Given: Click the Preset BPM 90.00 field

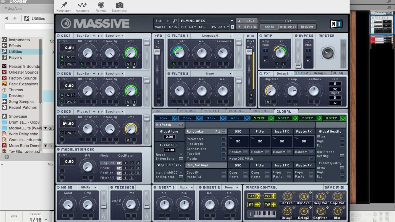Looking at the screenshot, I should pyautogui.click(x=169, y=150).
